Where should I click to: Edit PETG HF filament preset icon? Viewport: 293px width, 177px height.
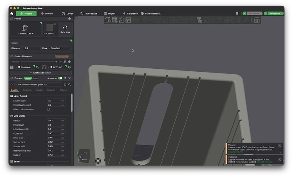click(x=69, y=67)
